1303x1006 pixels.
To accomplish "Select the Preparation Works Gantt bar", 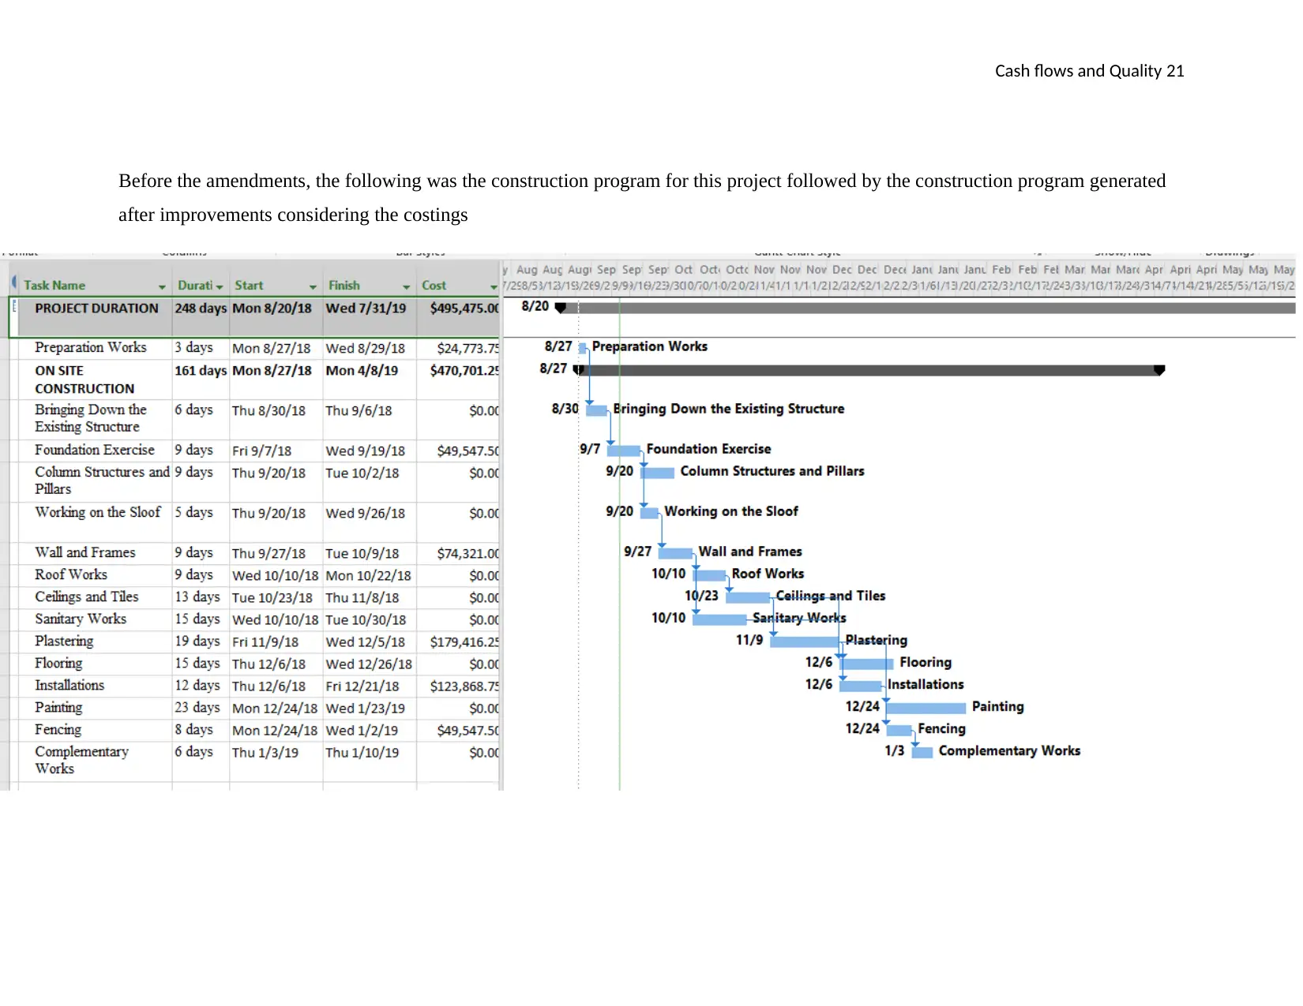I will [x=583, y=348].
